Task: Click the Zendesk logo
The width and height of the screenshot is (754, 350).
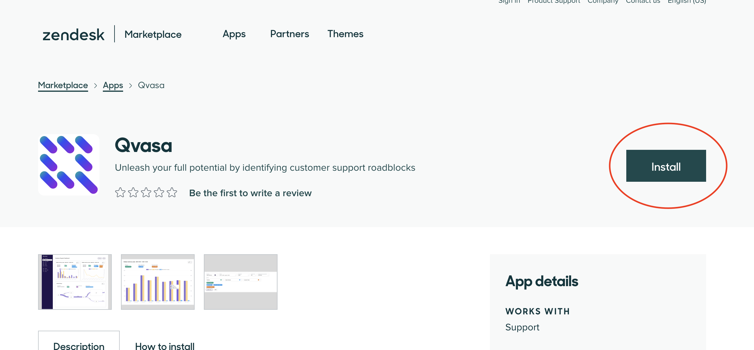Action: tap(74, 35)
